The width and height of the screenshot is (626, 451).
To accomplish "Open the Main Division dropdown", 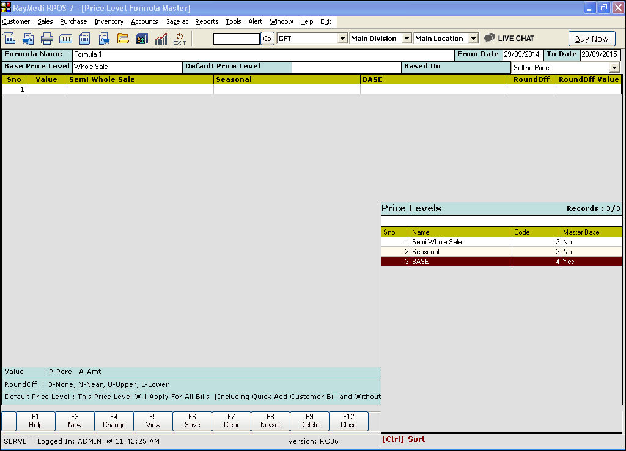I will point(407,38).
